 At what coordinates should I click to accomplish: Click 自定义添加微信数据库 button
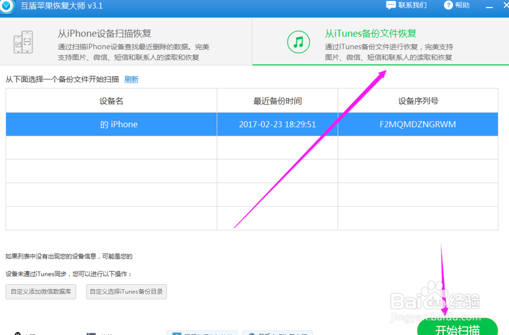point(41,292)
